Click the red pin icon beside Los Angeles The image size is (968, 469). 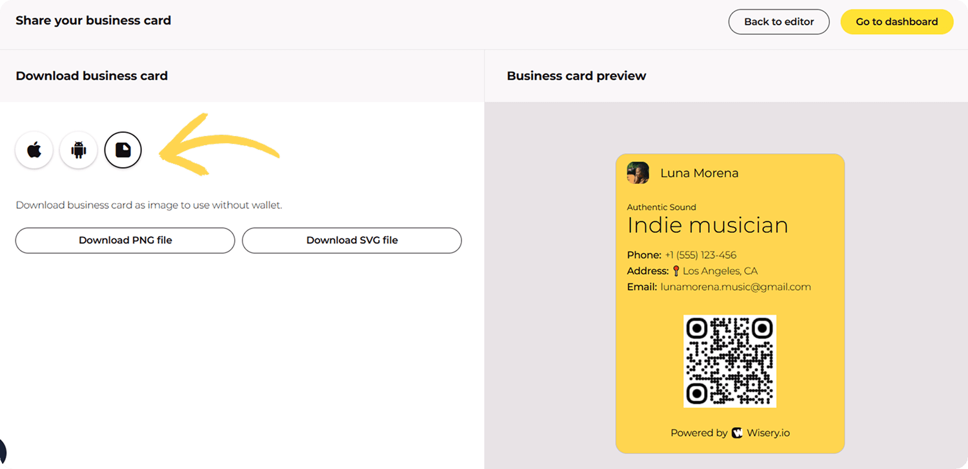coord(676,271)
